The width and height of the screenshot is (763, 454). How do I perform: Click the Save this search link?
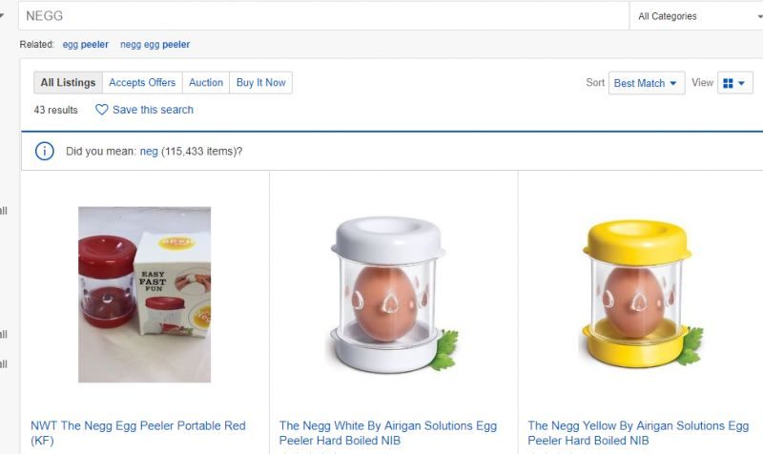pyautogui.click(x=153, y=110)
